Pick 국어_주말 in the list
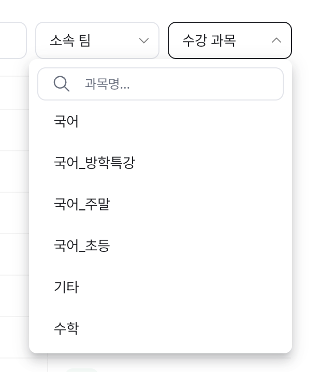 tap(161, 204)
